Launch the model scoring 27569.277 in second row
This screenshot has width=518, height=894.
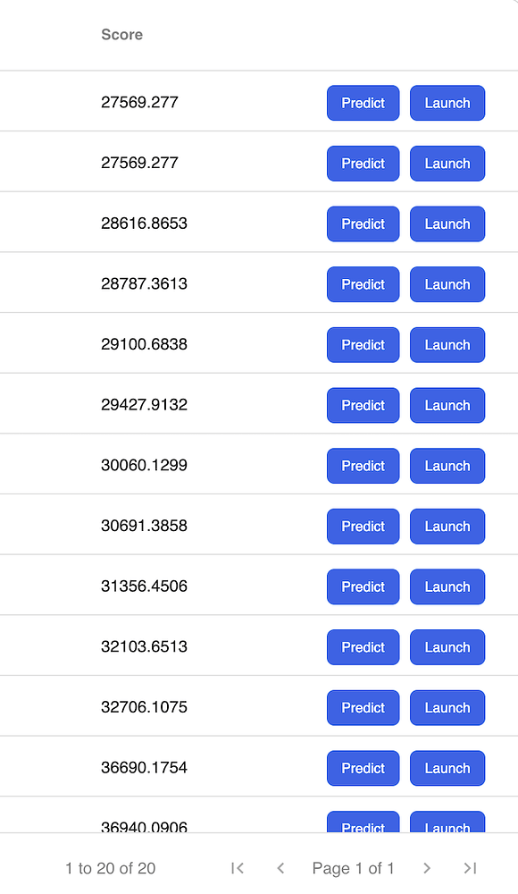tap(447, 164)
